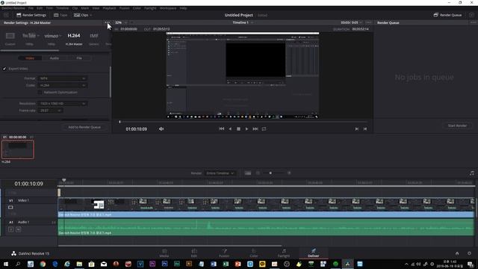Screen dimensions: 478x269
Task: Select the Vimeo render preset
Action: pyautogui.click(x=52, y=38)
